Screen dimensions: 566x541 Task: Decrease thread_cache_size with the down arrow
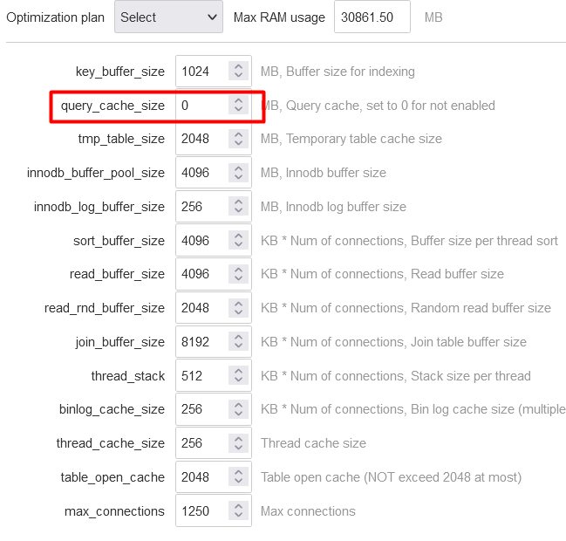pos(238,447)
